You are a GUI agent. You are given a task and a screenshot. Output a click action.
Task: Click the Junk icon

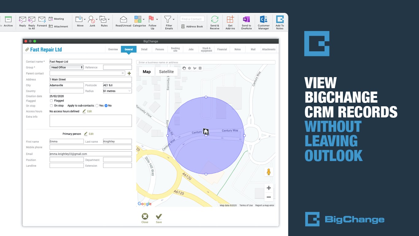point(91,19)
